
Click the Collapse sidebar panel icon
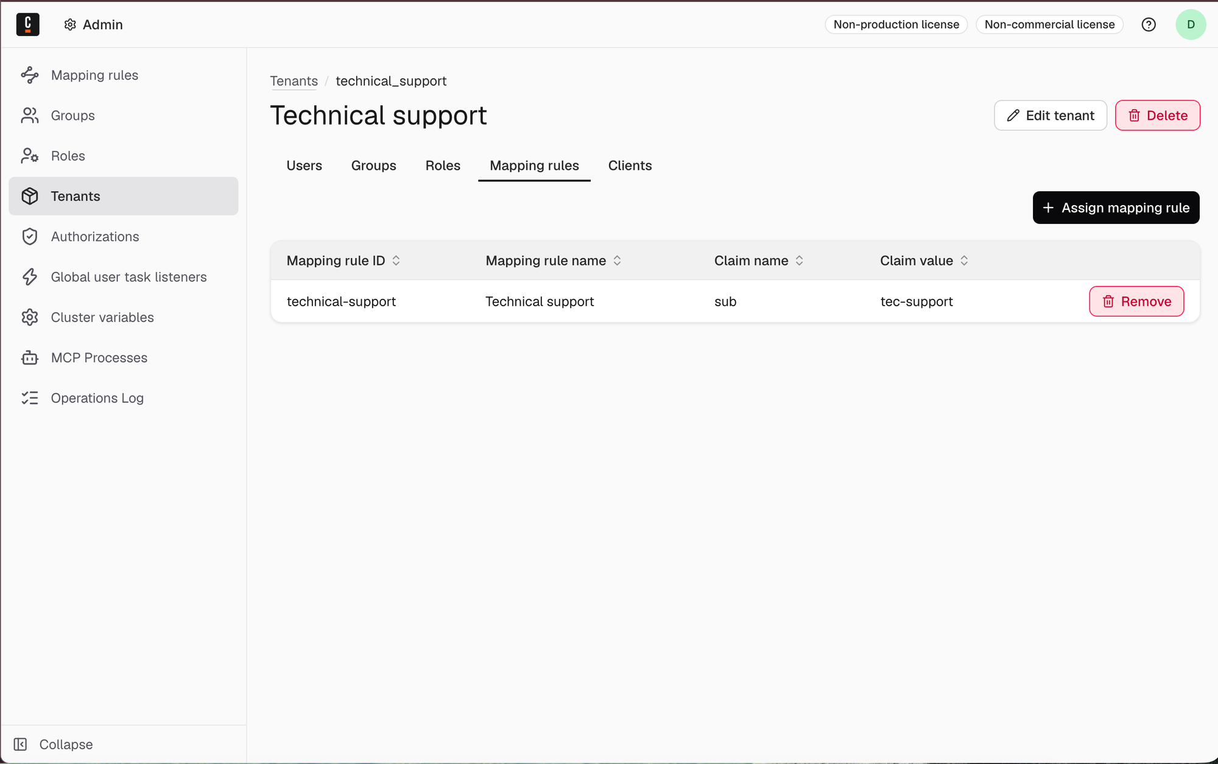point(20,744)
